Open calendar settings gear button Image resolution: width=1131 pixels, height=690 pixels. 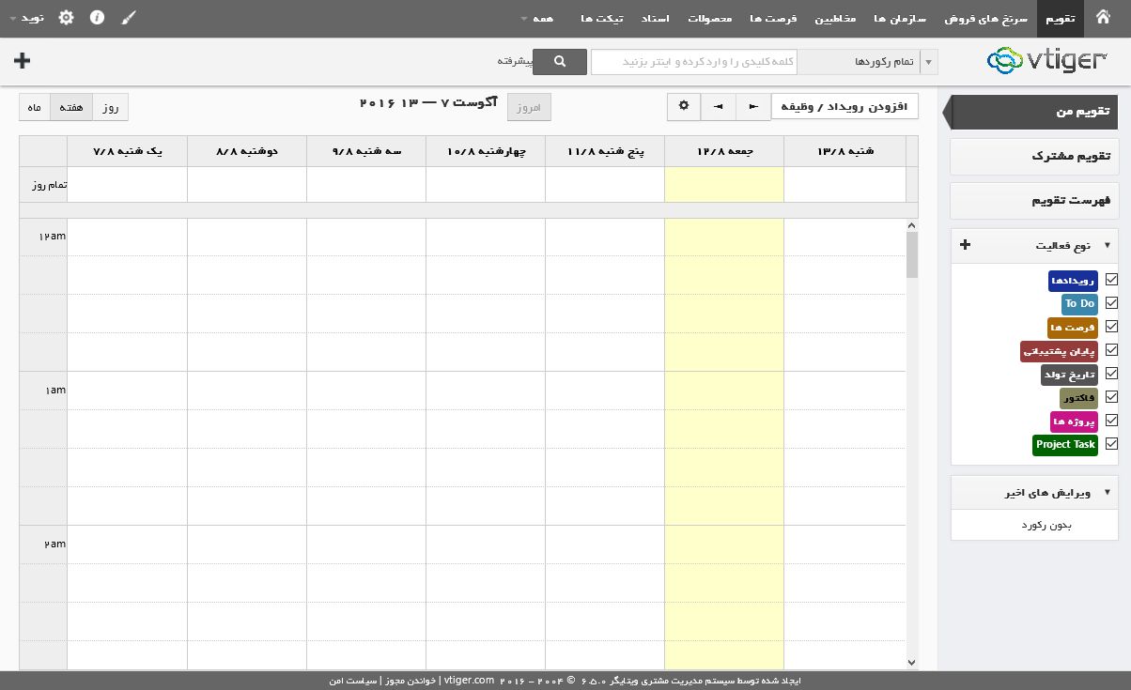(683, 107)
